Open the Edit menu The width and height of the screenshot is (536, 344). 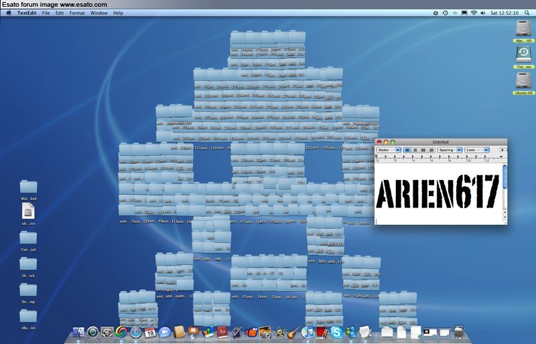(x=60, y=13)
